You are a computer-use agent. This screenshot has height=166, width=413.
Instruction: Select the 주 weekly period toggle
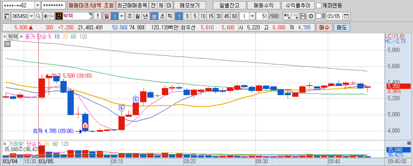point(129,16)
